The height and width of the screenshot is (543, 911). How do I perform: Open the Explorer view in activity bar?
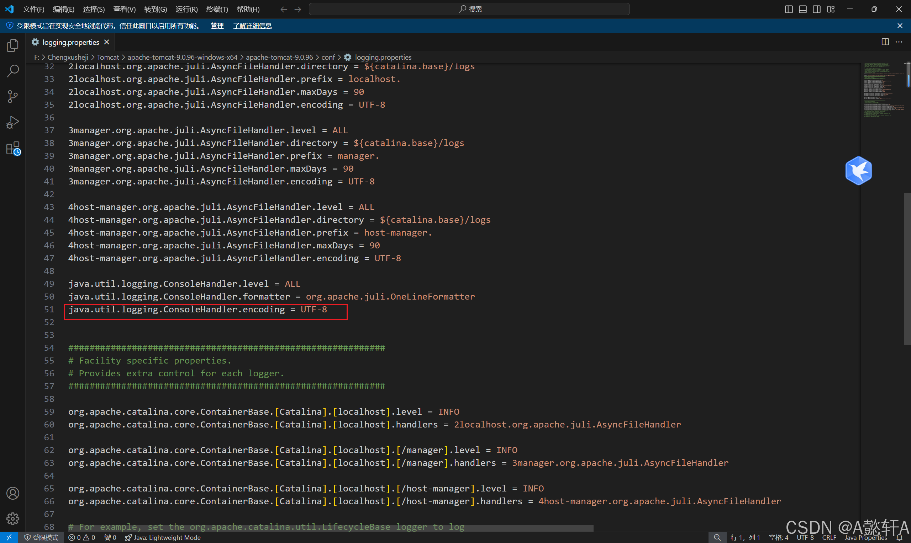(13, 45)
